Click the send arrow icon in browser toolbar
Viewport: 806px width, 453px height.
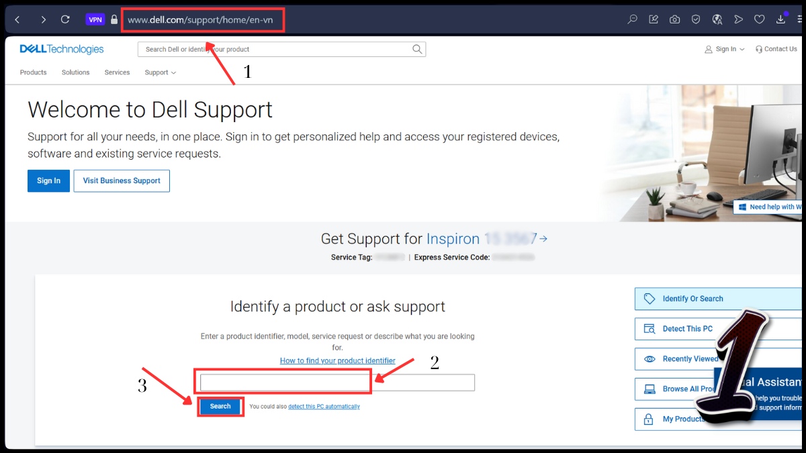click(738, 19)
